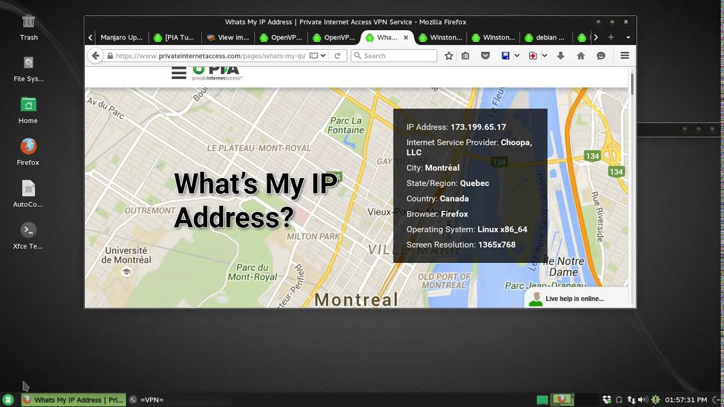This screenshot has height=407, width=724.
Task: Switch to the View im... tab
Action: (x=228, y=37)
